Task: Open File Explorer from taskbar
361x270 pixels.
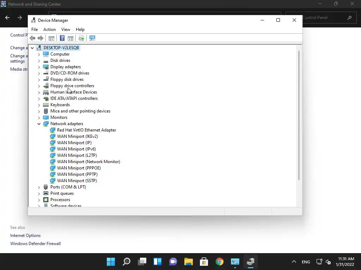Action: pyautogui.click(x=189, y=262)
